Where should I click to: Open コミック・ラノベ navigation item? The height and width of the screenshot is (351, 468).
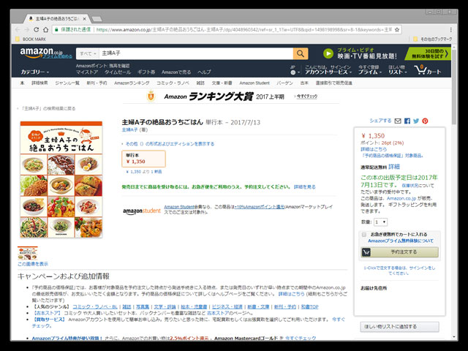click(x=173, y=83)
